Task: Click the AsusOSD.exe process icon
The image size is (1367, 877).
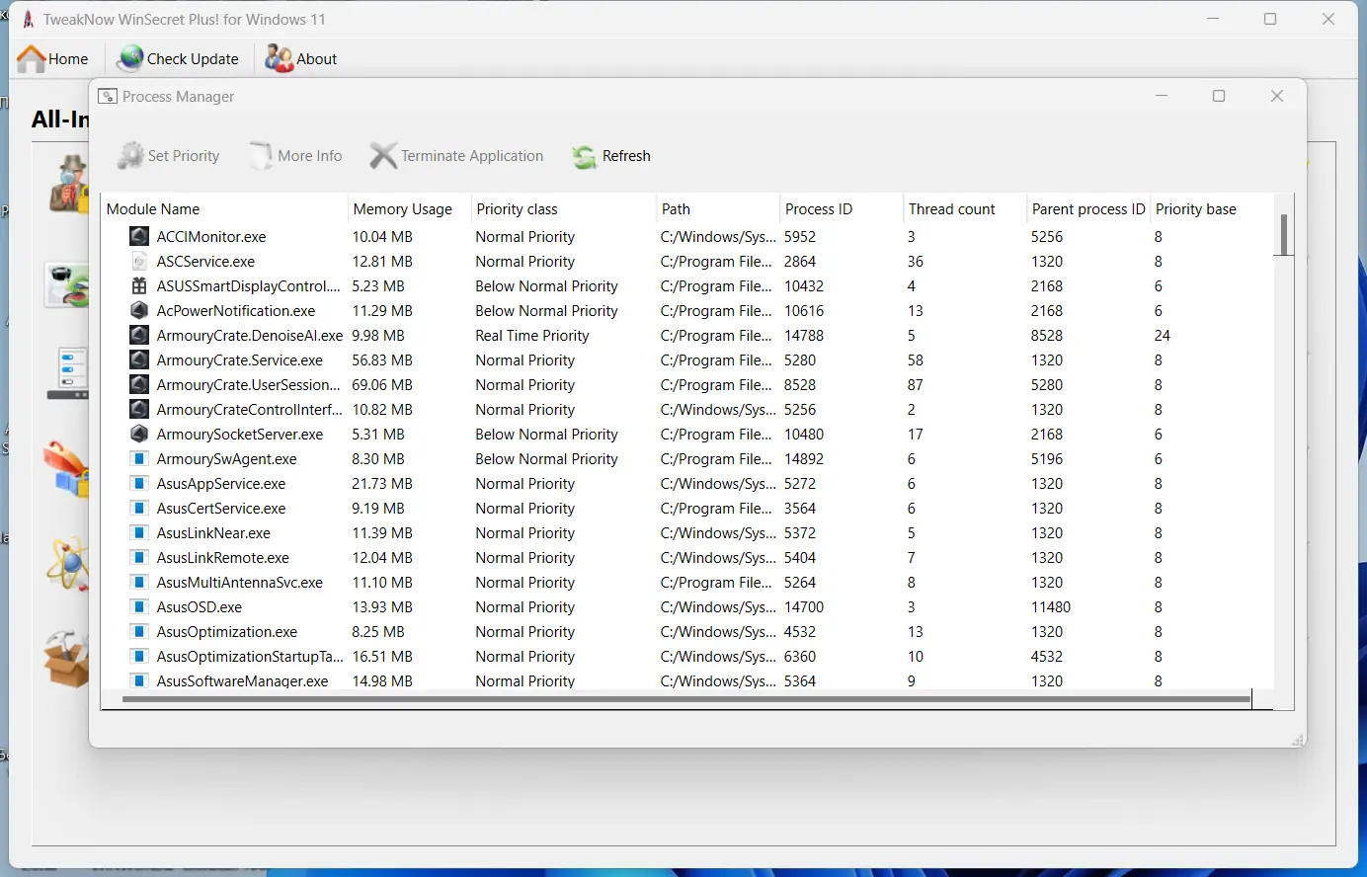Action: (x=139, y=606)
